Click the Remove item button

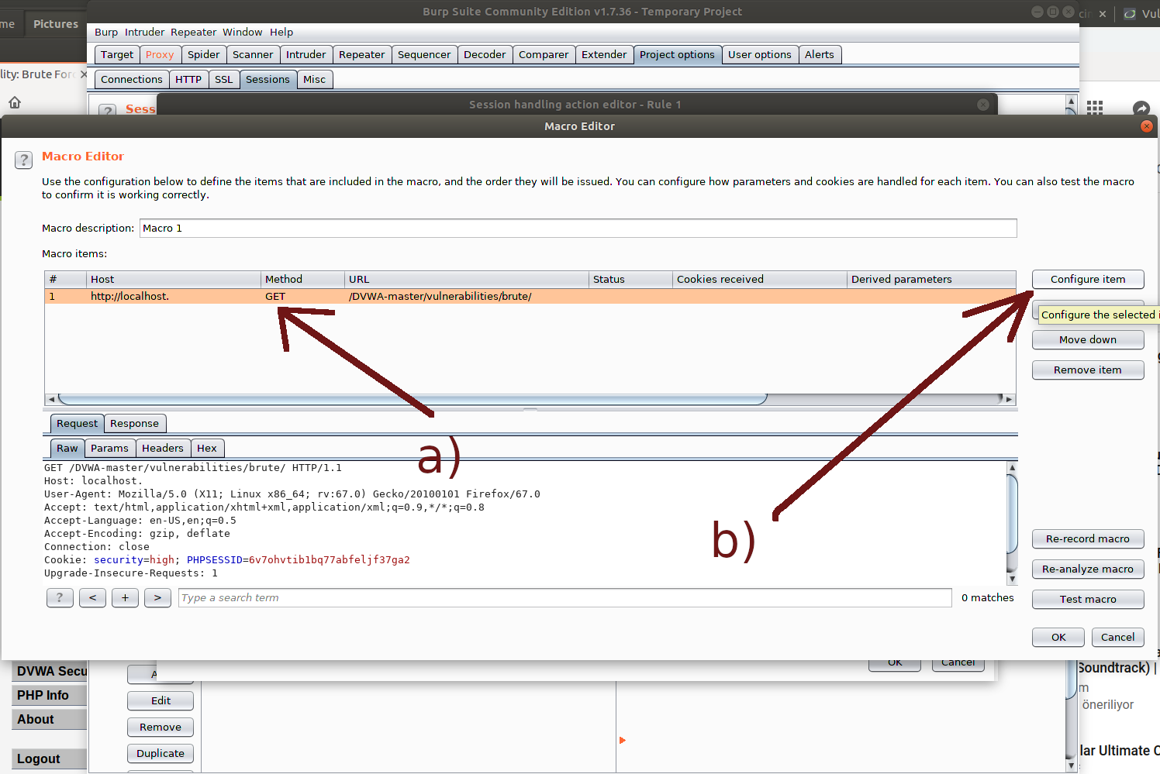tap(1088, 370)
